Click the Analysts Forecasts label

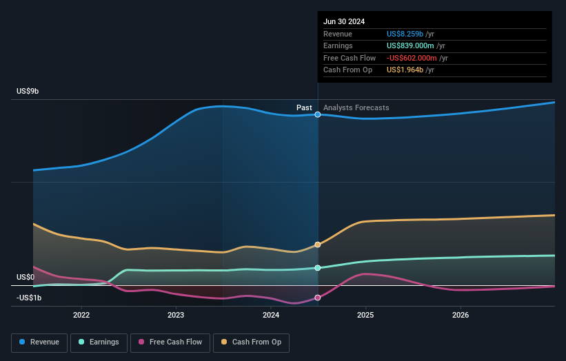pyautogui.click(x=356, y=107)
